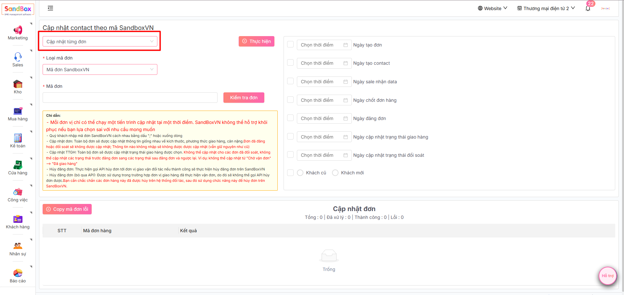Image resolution: width=624 pixels, height=295 pixels.
Task: Open the Kho warehouse icon
Action: click(18, 84)
